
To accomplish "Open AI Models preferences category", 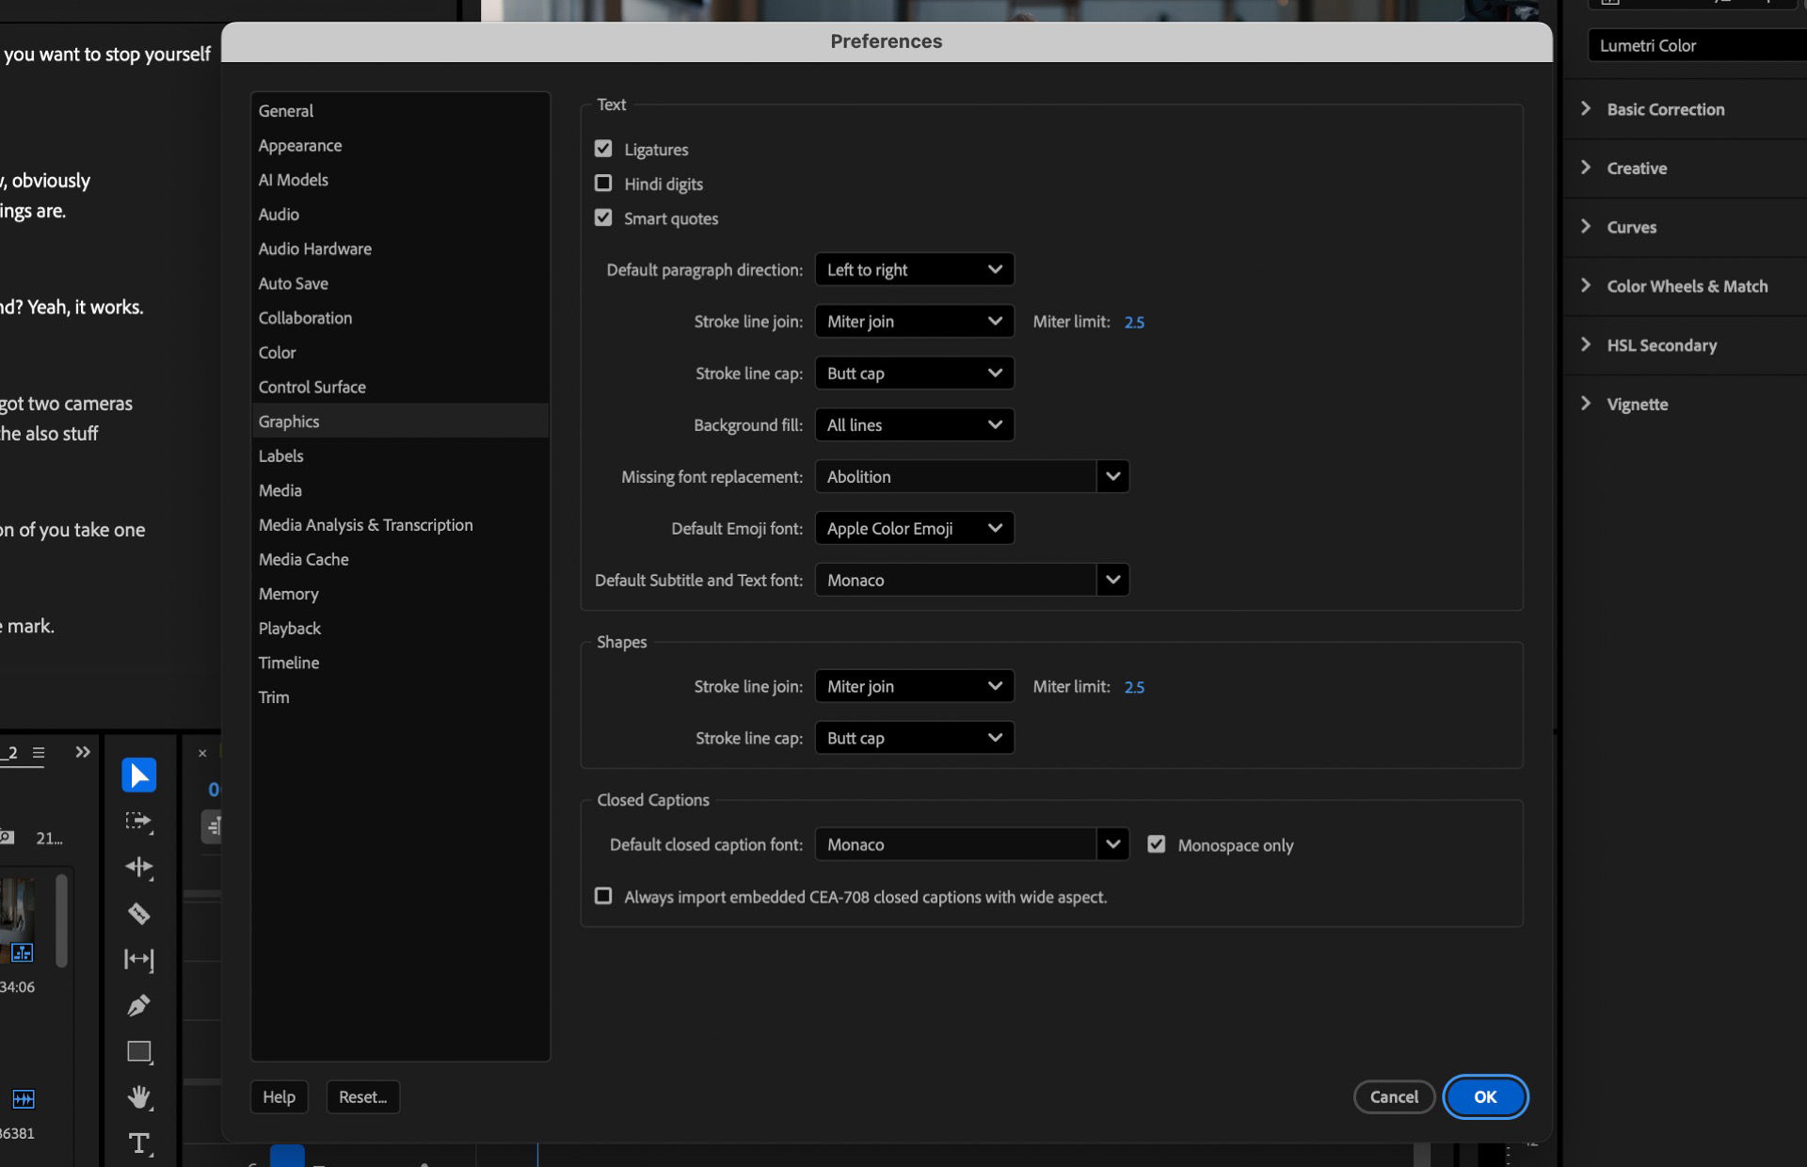I will (400, 180).
